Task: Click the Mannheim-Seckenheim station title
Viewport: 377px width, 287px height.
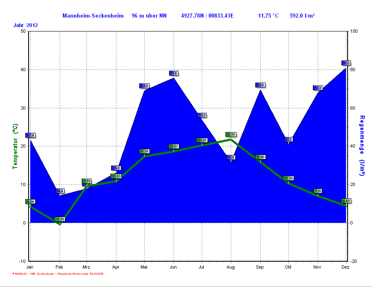Action: tap(93, 16)
